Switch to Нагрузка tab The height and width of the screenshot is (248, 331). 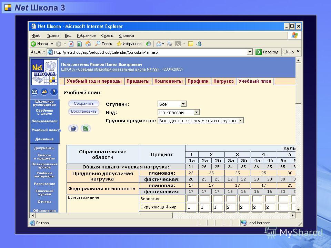pos(223,81)
